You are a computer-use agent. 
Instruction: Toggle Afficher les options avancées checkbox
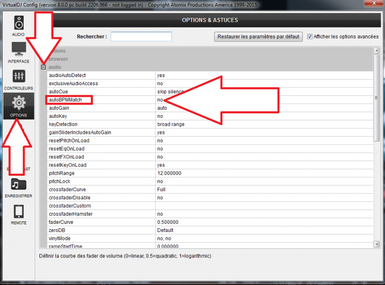309,37
